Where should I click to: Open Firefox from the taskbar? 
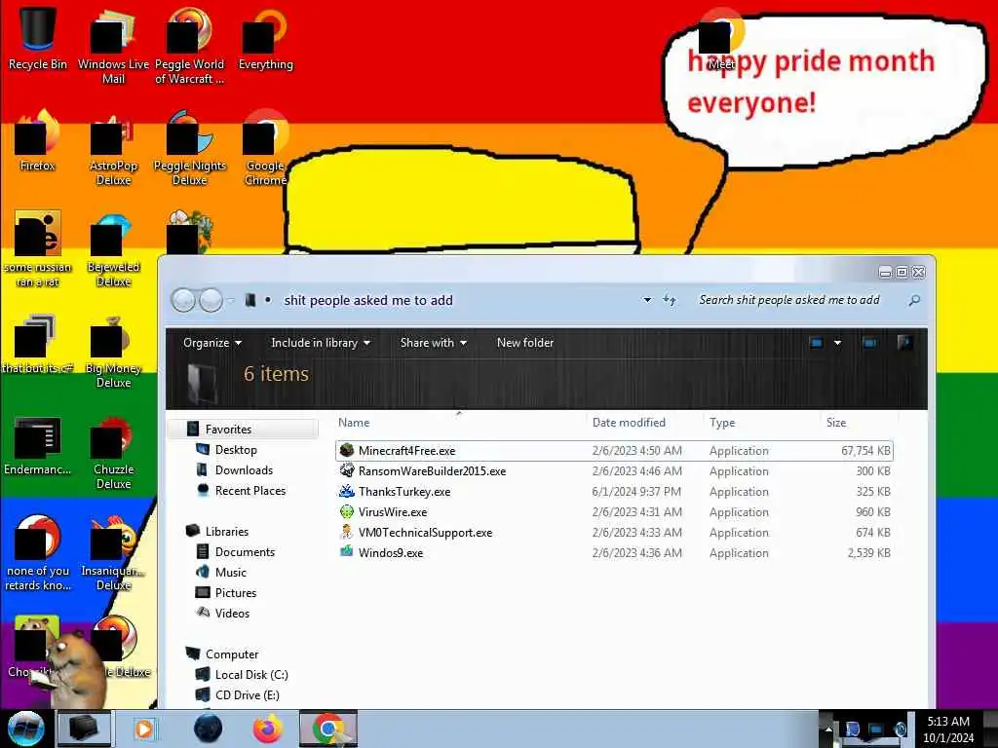[x=268, y=729]
